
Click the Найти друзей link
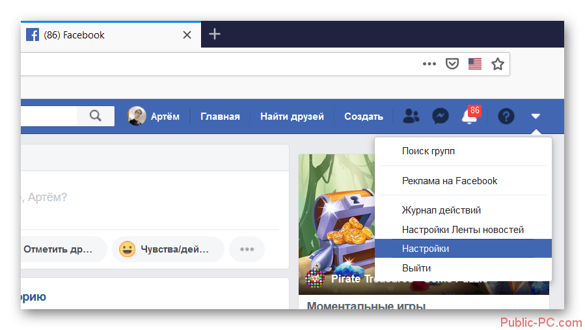pyautogui.click(x=292, y=117)
